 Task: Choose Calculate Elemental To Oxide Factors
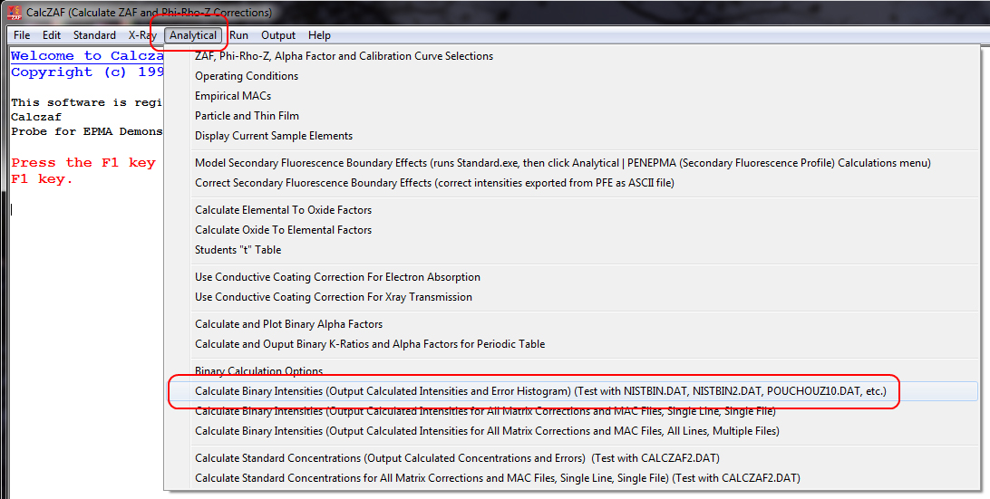point(283,210)
